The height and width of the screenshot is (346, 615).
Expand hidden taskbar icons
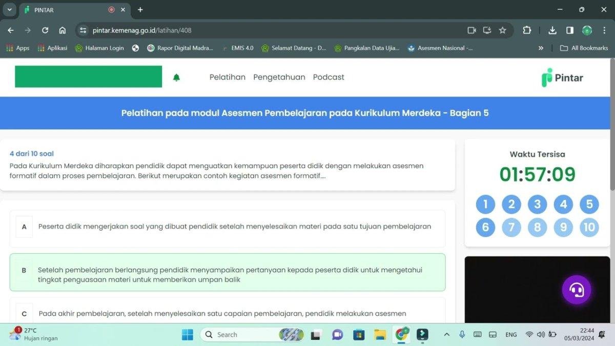tap(446, 334)
